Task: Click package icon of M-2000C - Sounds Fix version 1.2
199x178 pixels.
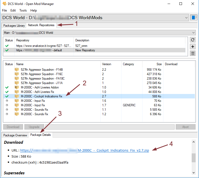Action: 16,114
